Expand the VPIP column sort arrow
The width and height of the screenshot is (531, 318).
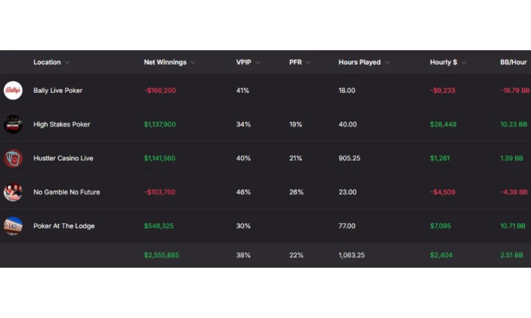[x=258, y=63]
